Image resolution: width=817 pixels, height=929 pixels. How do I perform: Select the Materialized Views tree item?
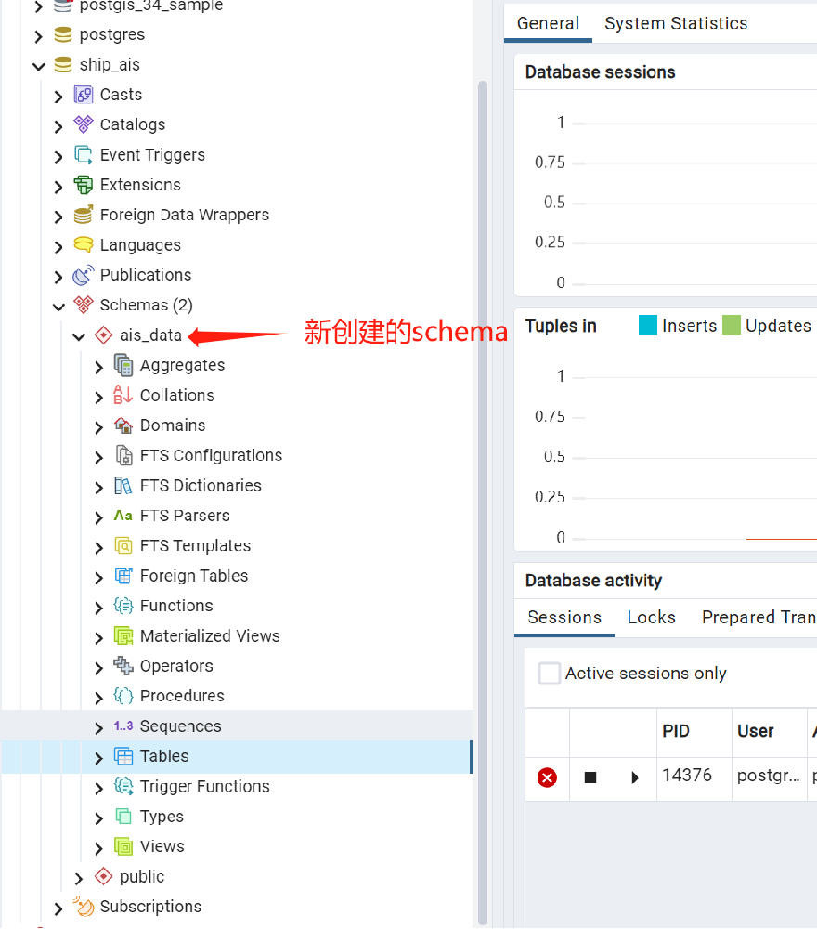pyautogui.click(x=210, y=635)
